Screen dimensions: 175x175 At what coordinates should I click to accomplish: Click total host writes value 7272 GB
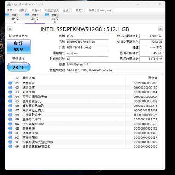click(x=151, y=42)
